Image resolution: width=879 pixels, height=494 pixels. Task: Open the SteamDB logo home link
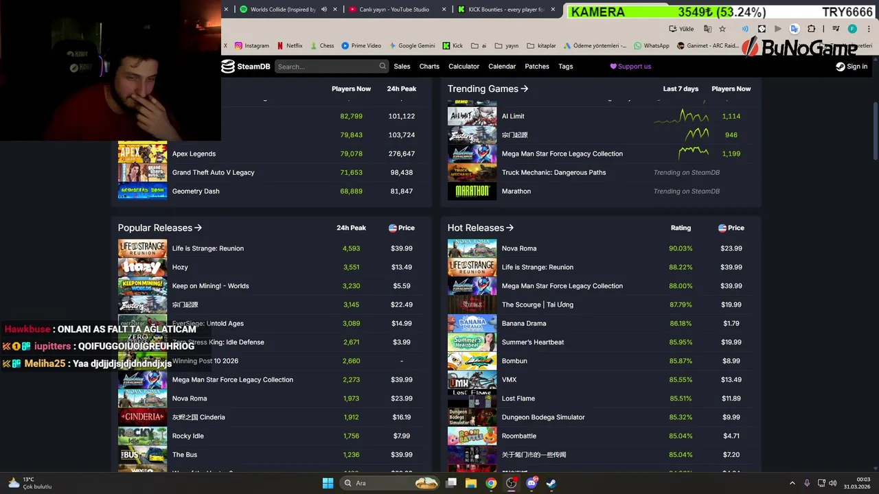245,67
